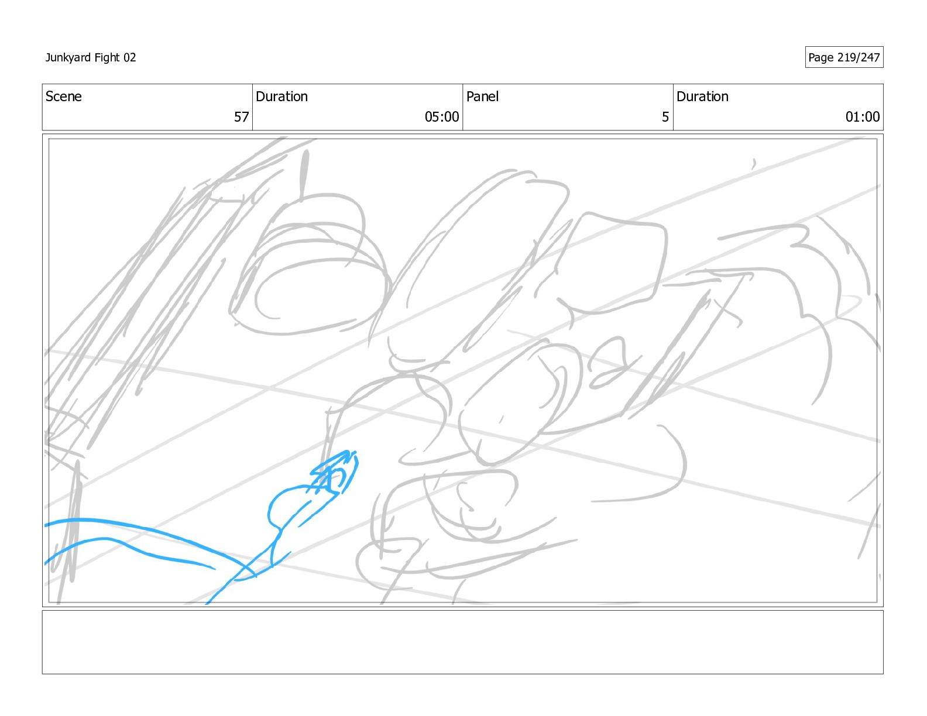Screen dimensions: 927x716
Task: Click panel duration value '01:00'
Action: click(863, 117)
